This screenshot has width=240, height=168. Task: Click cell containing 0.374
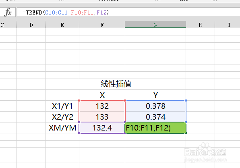click(155, 117)
